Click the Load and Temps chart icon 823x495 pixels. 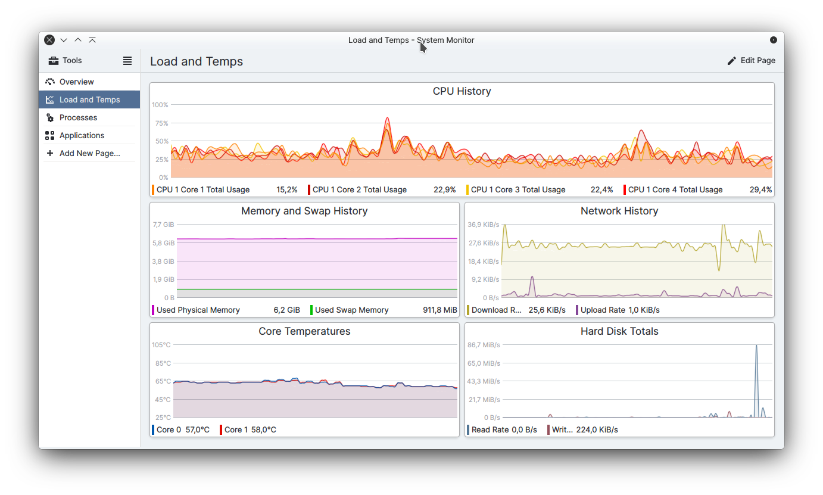click(50, 99)
